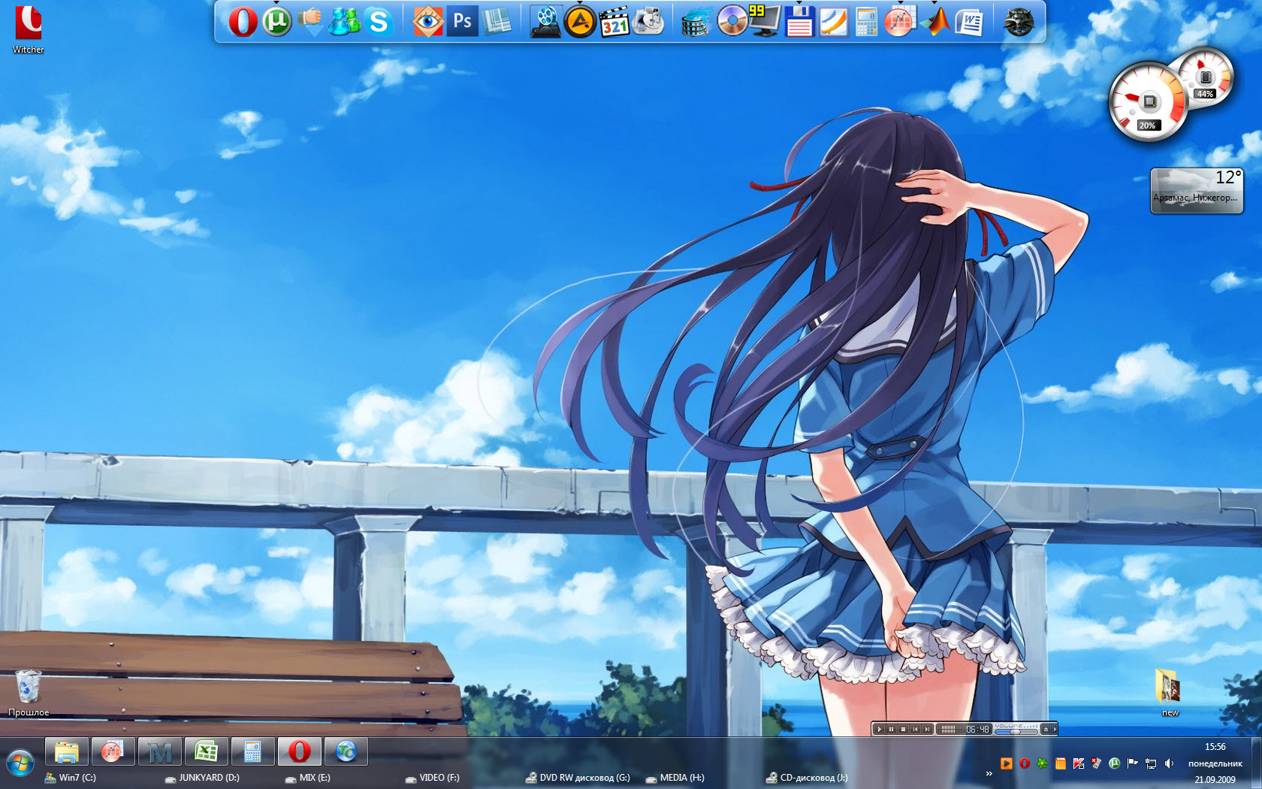
Task: Skip to next track in mini player
Action: (927, 729)
